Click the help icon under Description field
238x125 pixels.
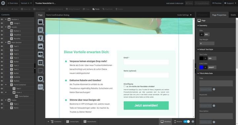point(214,122)
